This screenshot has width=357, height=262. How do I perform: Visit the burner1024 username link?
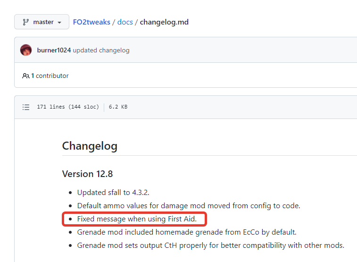54,50
